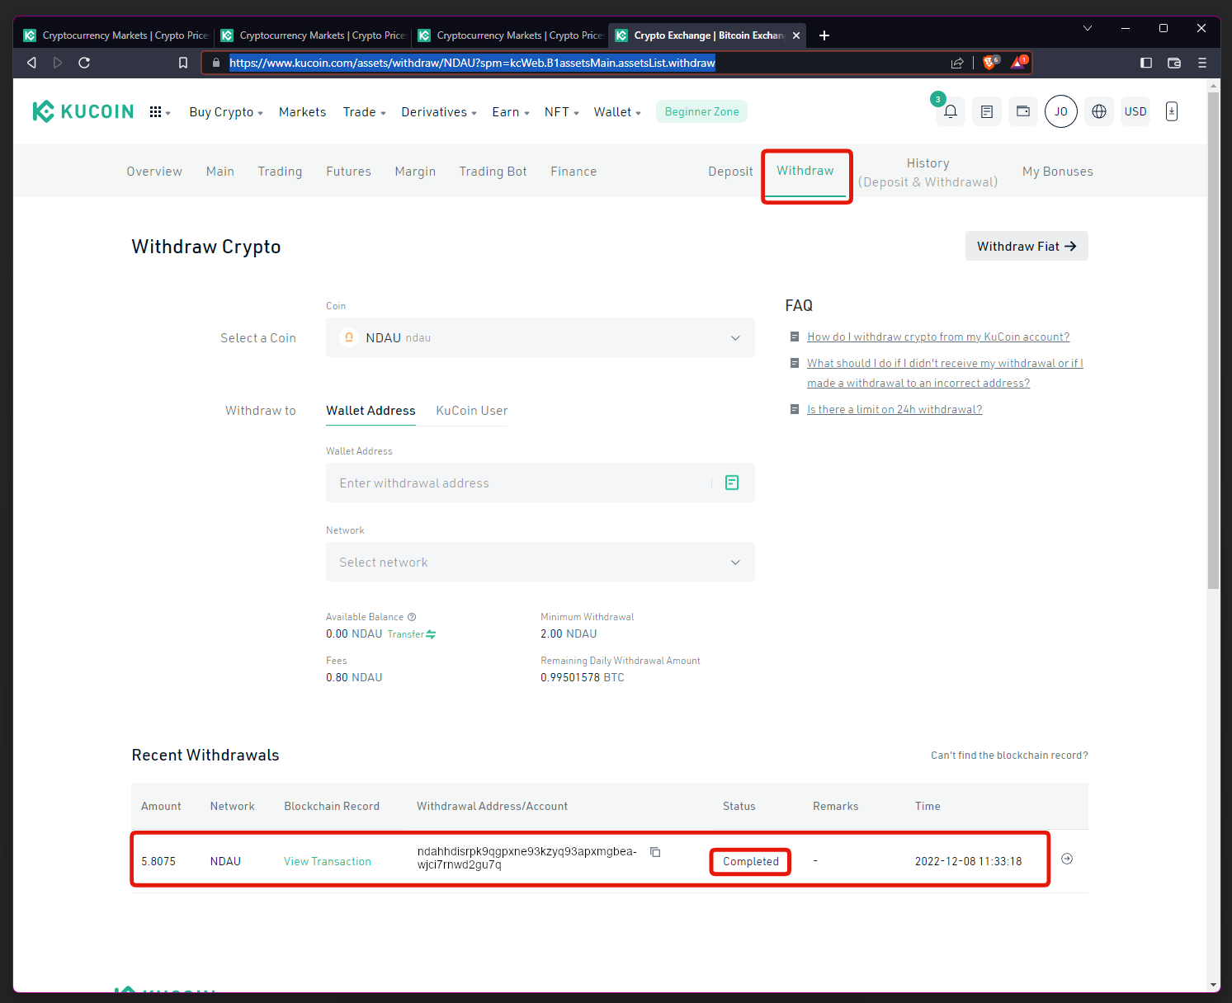
Task: Open the Select network dropdown
Action: pos(540,562)
